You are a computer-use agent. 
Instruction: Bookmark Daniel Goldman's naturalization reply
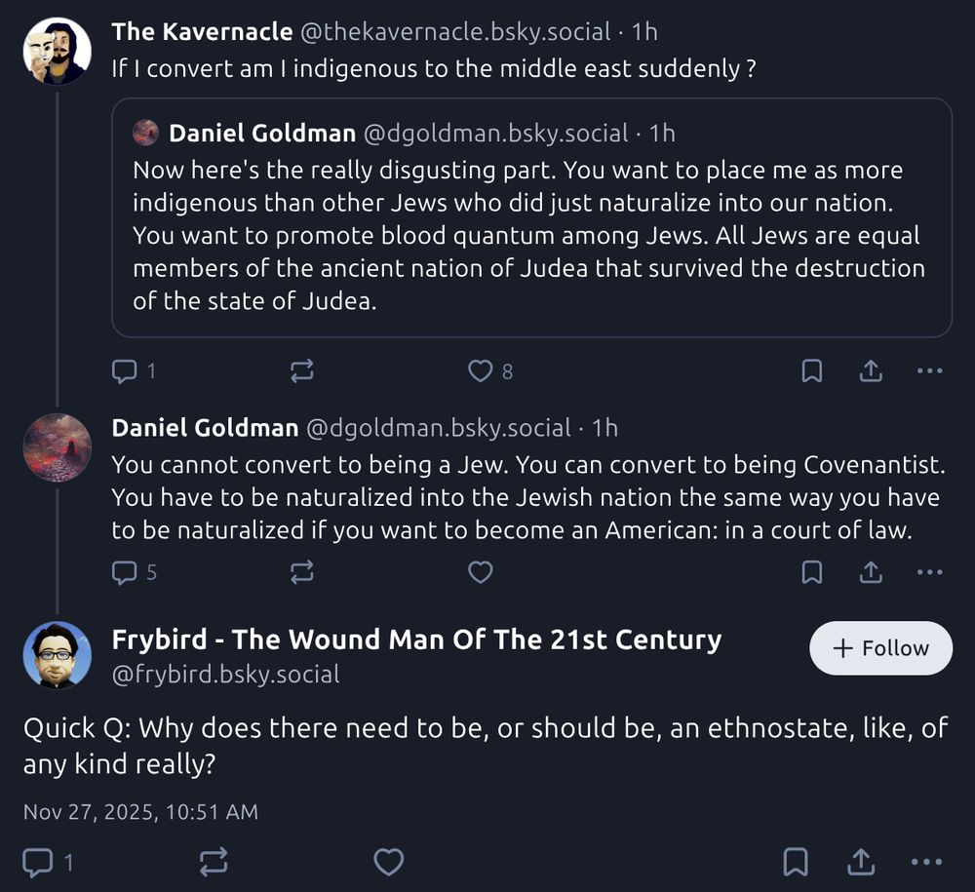[x=811, y=572]
